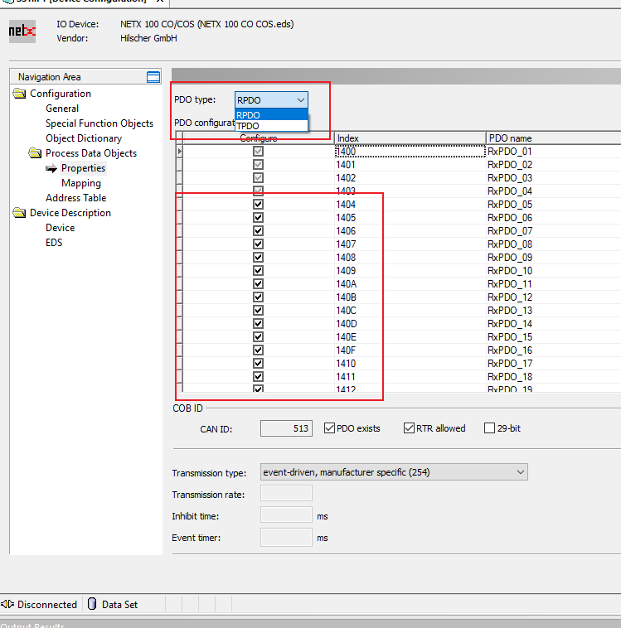Screen dimensions: 621x628
Task: Toggle Configure checkbox for index 1411
Action: [x=258, y=376]
